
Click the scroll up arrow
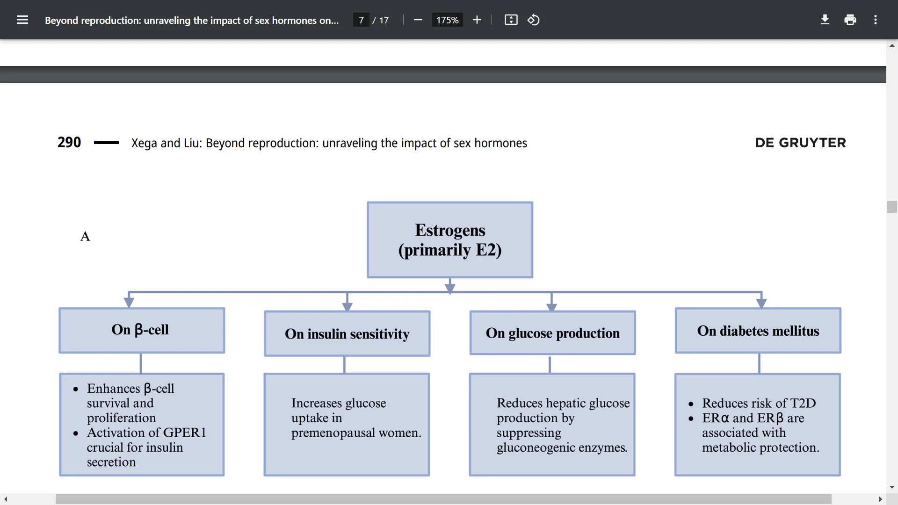892,45
